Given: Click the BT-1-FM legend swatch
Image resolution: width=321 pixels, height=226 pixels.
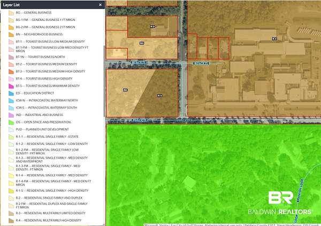Looking at the screenshot, I should click(x=11, y=49).
